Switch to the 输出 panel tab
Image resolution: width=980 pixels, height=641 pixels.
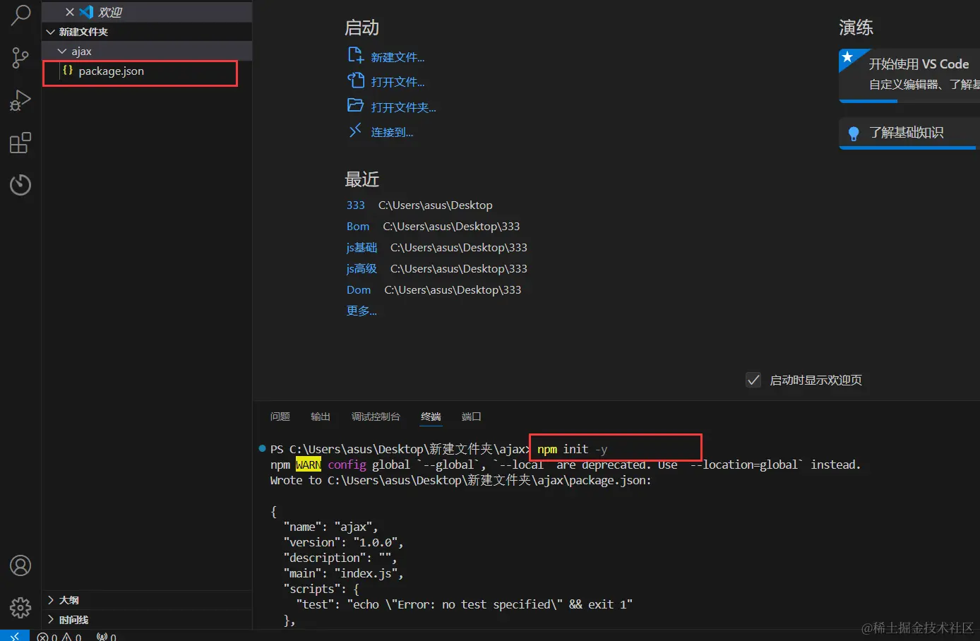pos(320,417)
